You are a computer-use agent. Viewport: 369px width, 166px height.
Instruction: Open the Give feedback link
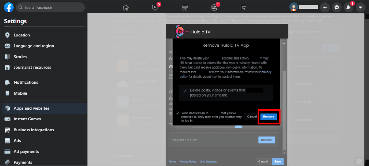pos(208,162)
